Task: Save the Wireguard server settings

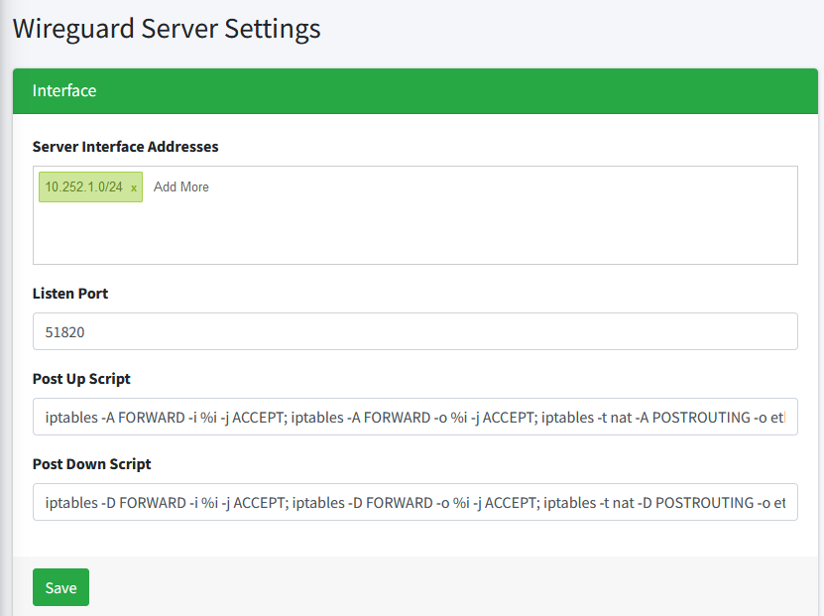Action: coord(60,587)
